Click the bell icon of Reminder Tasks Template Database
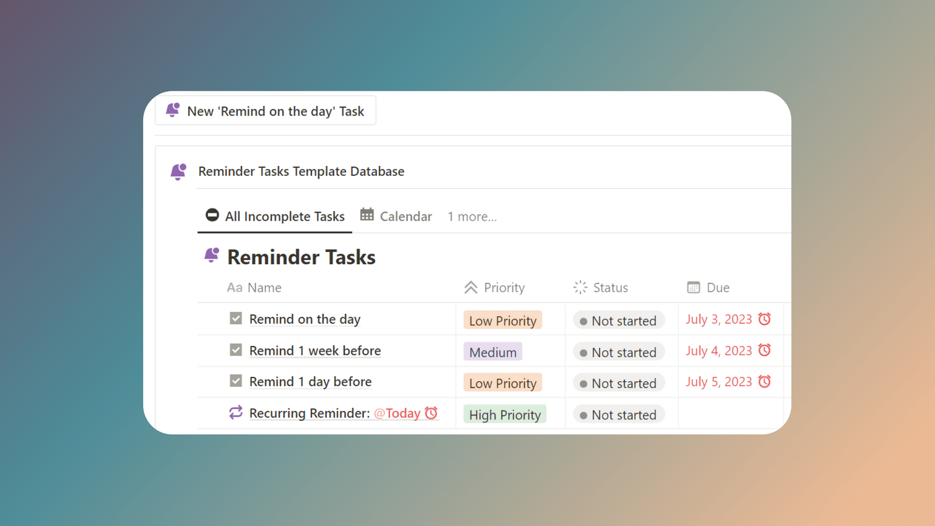 point(178,171)
